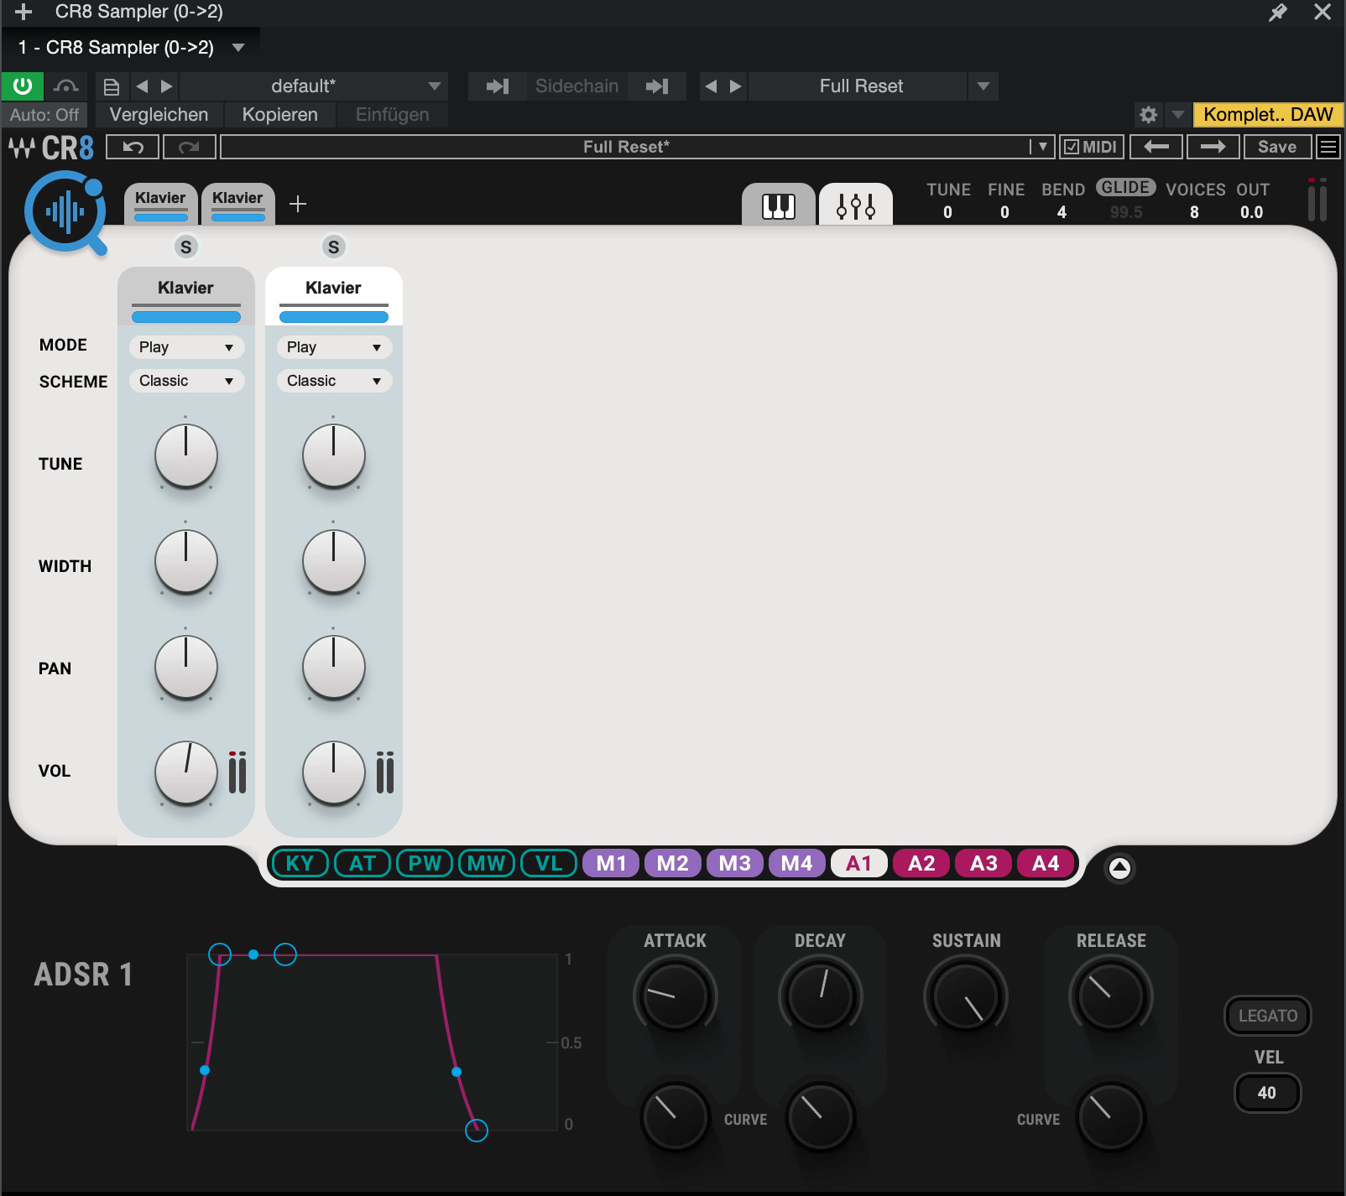Solo the second Klavier layer

click(x=334, y=247)
